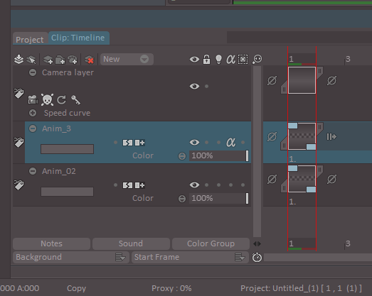Click the new layer icon in toolbar

48,60
